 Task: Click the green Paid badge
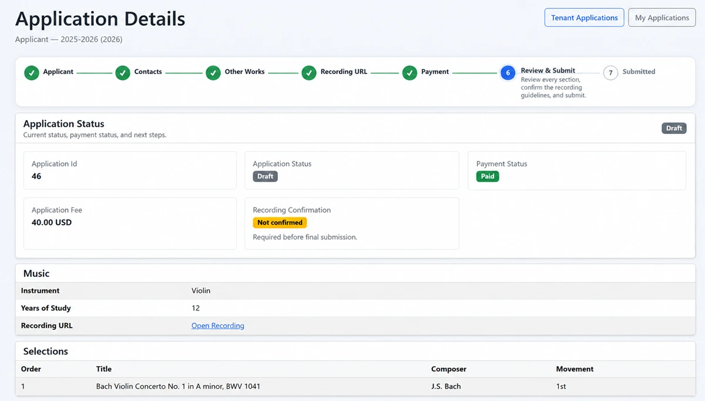(x=488, y=176)
